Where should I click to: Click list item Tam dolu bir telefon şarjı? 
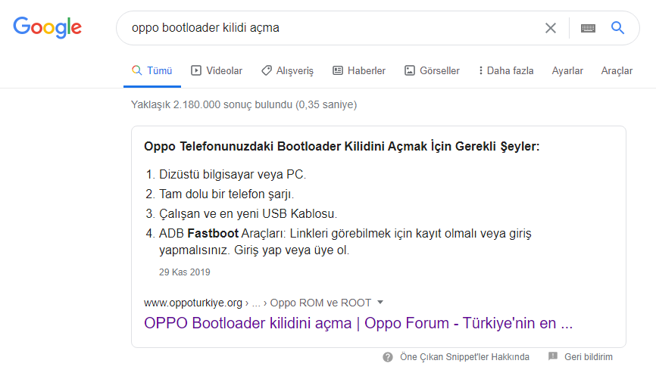pyautogui.click(x=226, y=194)
